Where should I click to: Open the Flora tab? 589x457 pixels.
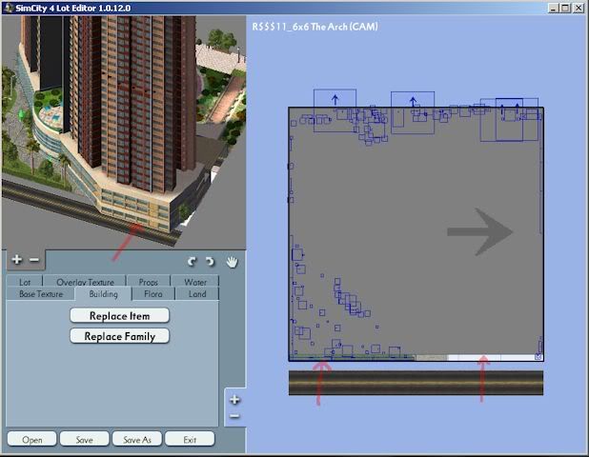point(153,294)
